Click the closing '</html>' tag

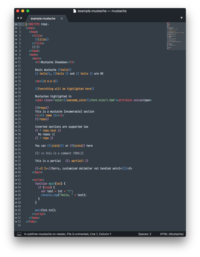pos(31,222)
